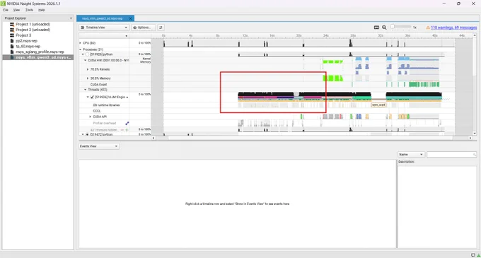Click the warning triangle icon
Image resolution: width=481 pixels, height=258 pixels.
[428, 28]
